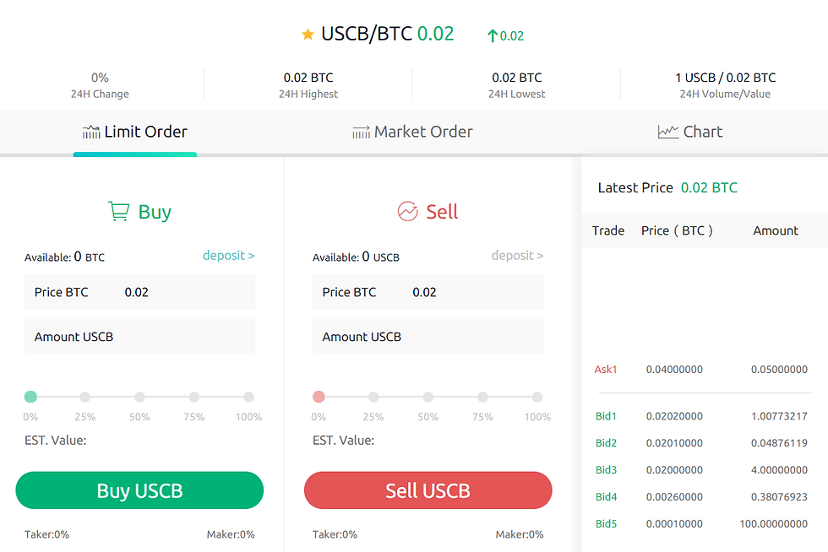Switch to the Market Order tab
The height and width of the screenshot is (552, 828).
[413, 132]
